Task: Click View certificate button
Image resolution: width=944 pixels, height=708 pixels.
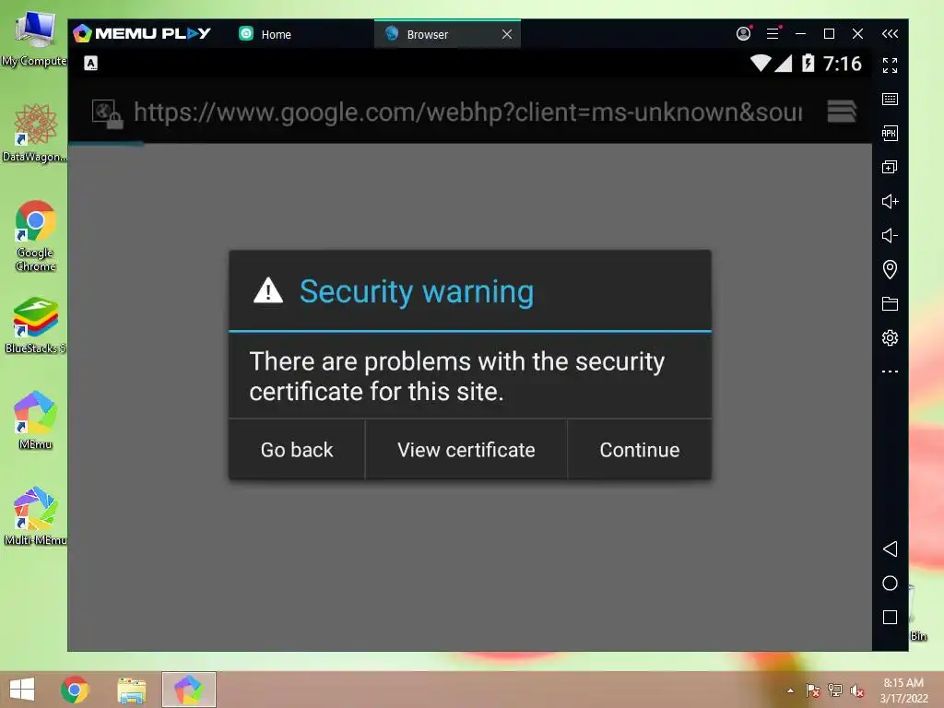Action: click(466, 450)
